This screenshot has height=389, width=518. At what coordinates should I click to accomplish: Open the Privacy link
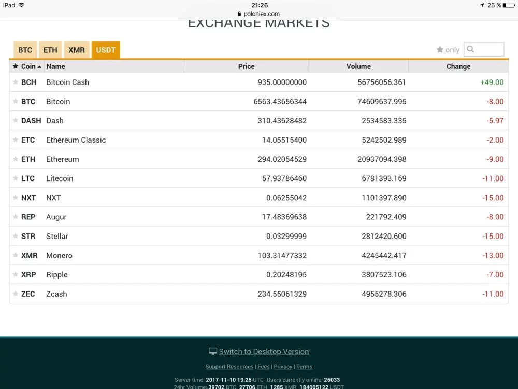[283, 367]
